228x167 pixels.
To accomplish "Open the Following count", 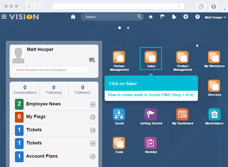I will pos(54,89).
